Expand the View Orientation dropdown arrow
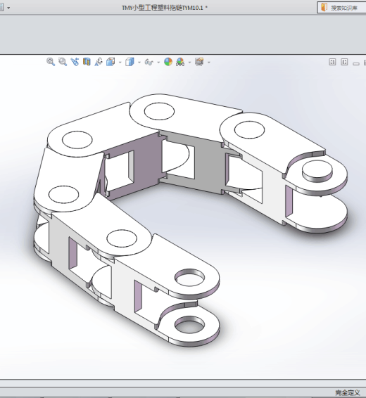The height and width of the screenshot is (398, 366). 120,62
